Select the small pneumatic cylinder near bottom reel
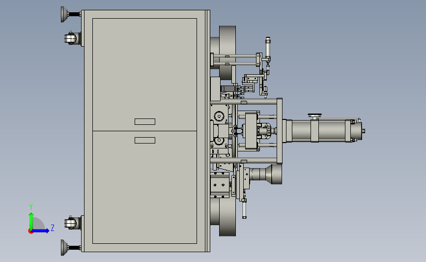Screen dimensions: 426x262 click(x=244, y=208)
